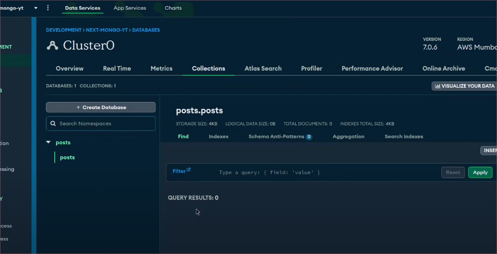Select the posts database in tree
Viewport: 497px width, 254px height.
click(63, 142)
